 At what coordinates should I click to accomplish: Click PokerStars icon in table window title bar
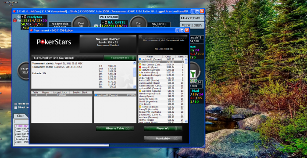click(x=14, y=11)
